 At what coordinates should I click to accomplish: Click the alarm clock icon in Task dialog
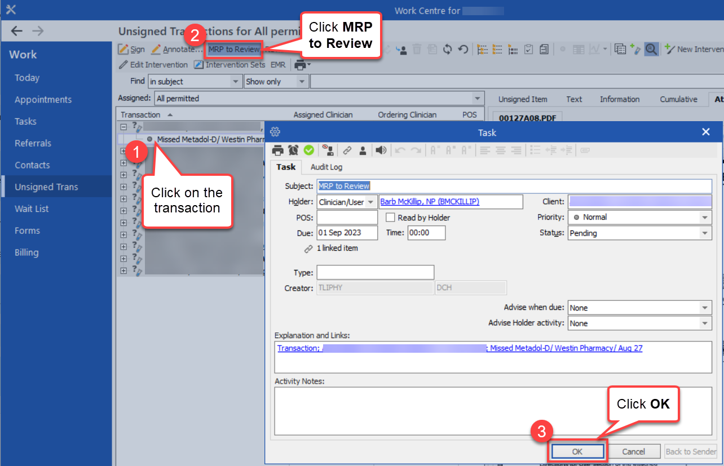[x=293, y=150]
